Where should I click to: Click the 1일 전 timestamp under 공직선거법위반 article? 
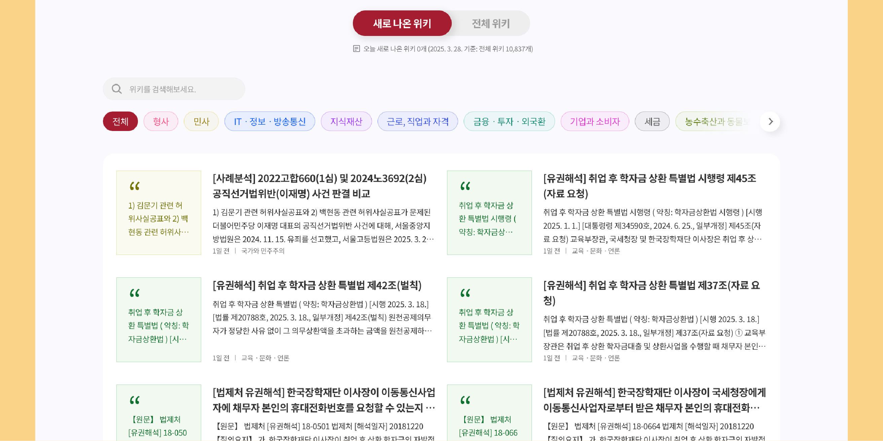click(221, 251)
